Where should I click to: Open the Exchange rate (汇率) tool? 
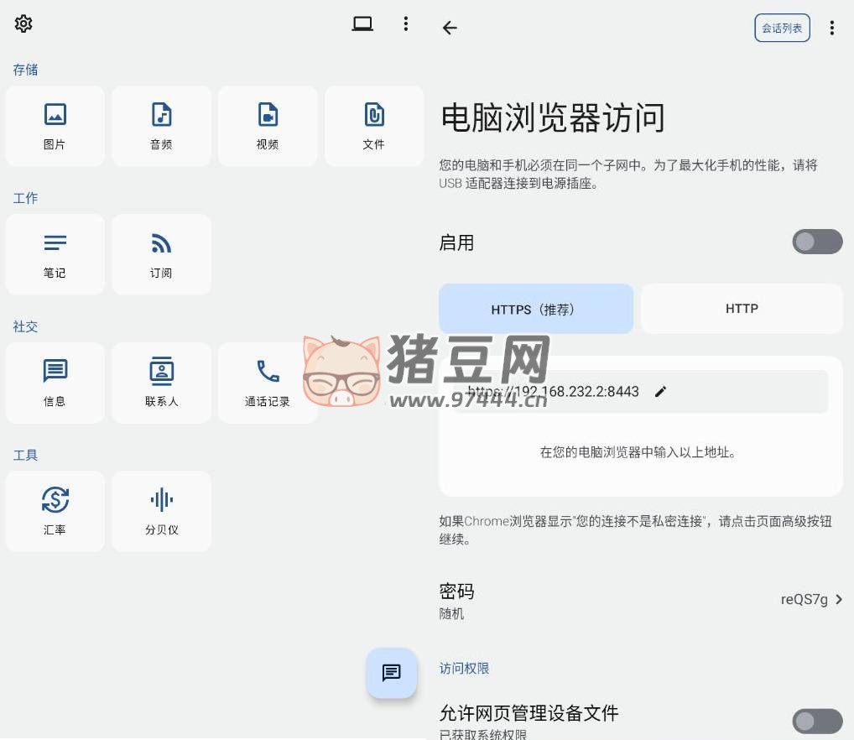[x=55, y=511]
